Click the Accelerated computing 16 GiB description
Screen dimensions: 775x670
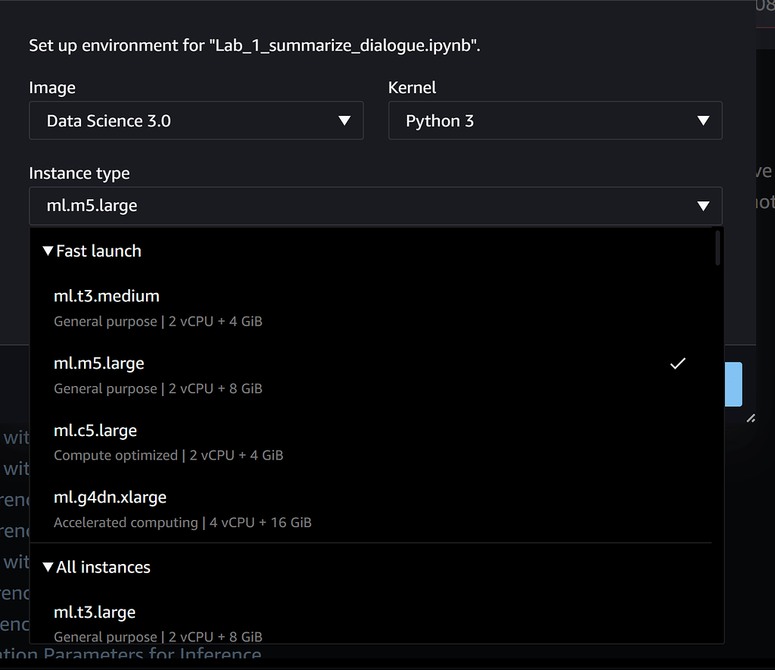click(182, 522)
